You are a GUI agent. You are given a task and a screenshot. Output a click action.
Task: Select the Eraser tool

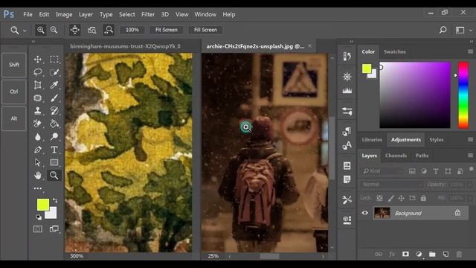click(38, 124)
